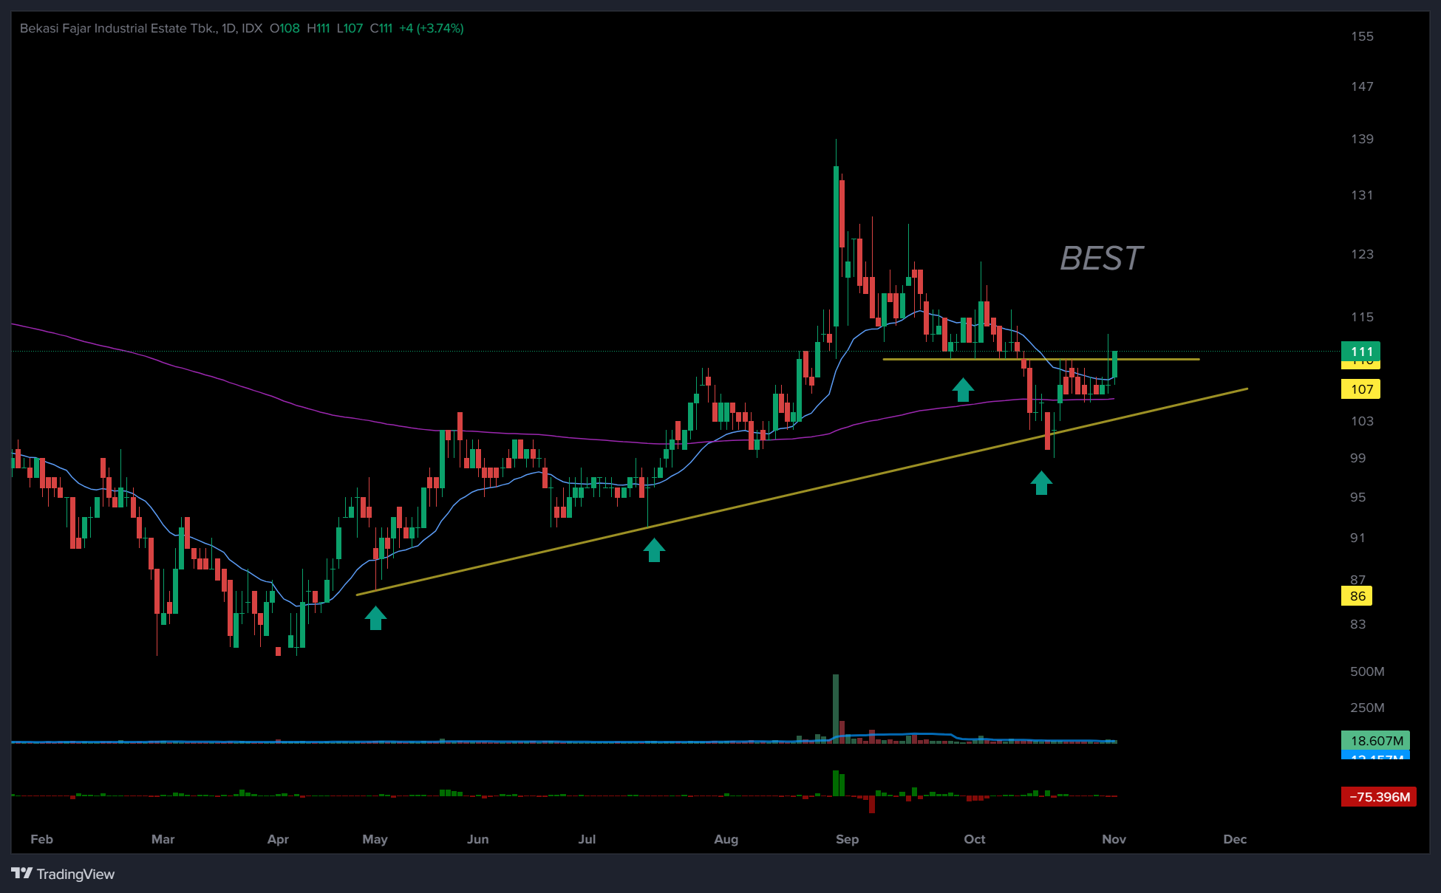Click the May label on time axis

(375, 839)
